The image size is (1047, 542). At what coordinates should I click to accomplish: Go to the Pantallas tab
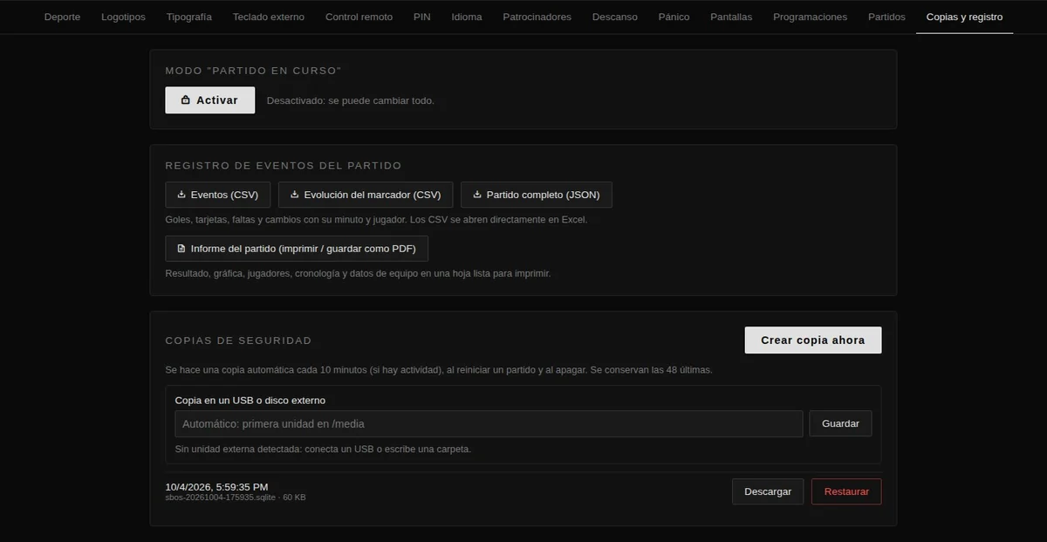pos(731,17)
